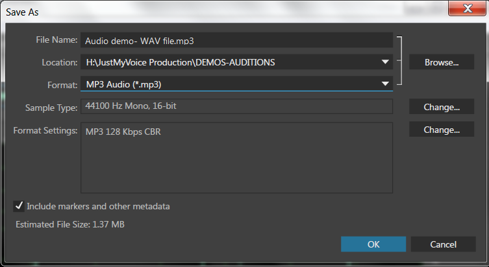Screen dimensions: 489x267
Task: Close the Save As window with X
Action: click(466, 8)
